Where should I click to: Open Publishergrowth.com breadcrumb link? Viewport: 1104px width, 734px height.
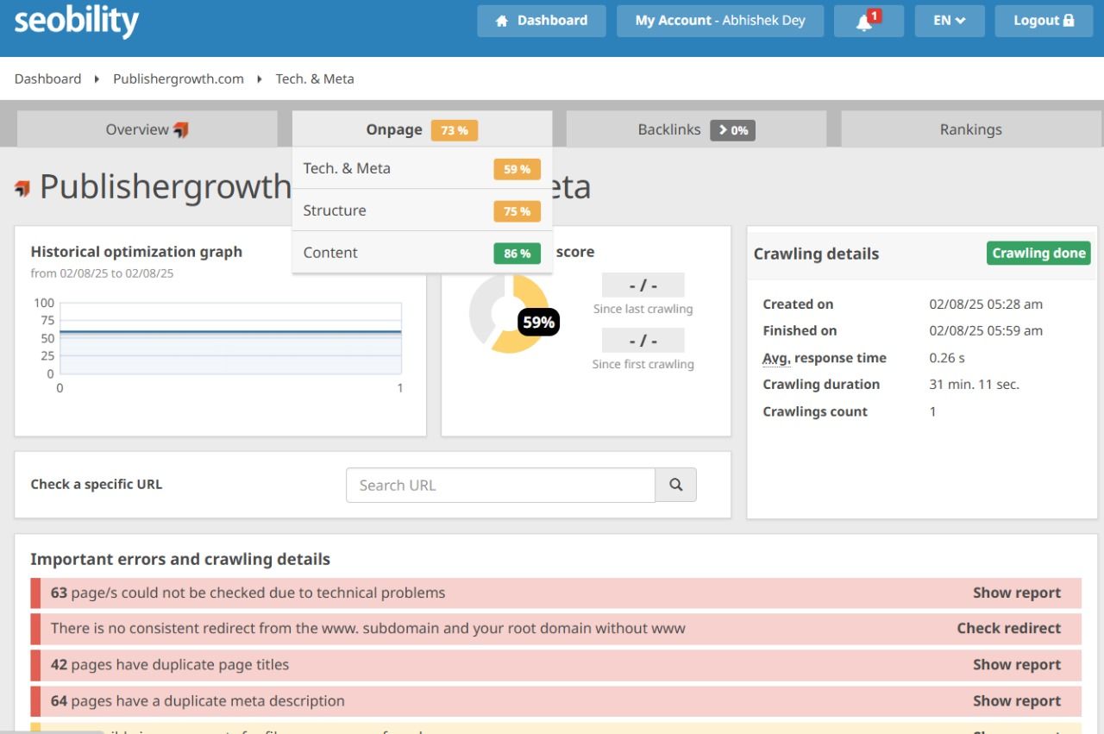(179, 78)
